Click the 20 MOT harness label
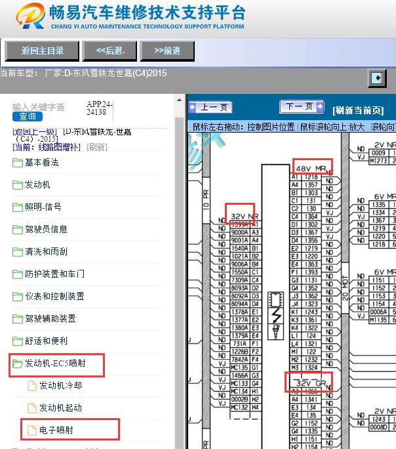Screen dimensions: 396x449 click(345, 288)
